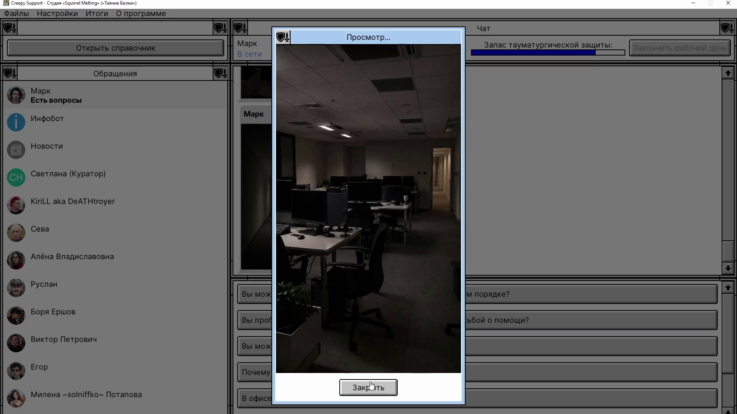Viewport: 737px width, 414px height.
Task: Open the Infobot blue info icon
Action: click(16, 122)
